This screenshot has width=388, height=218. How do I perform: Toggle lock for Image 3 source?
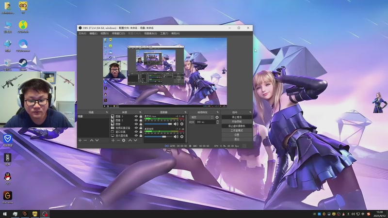141,116
